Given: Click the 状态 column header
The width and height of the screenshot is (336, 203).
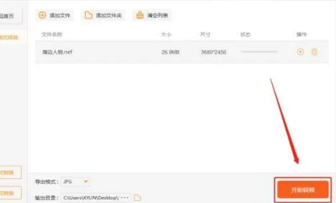Looking at the screenshot, I should (246, 34).
